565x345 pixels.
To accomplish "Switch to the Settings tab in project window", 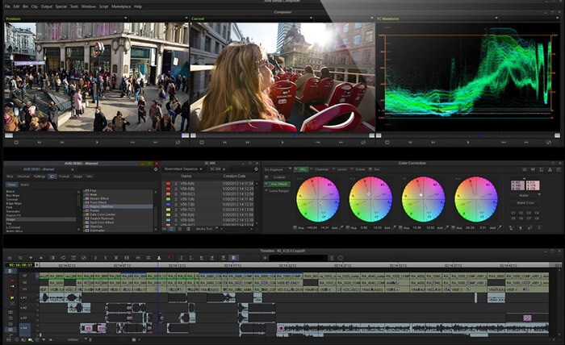I will [40, 177].
